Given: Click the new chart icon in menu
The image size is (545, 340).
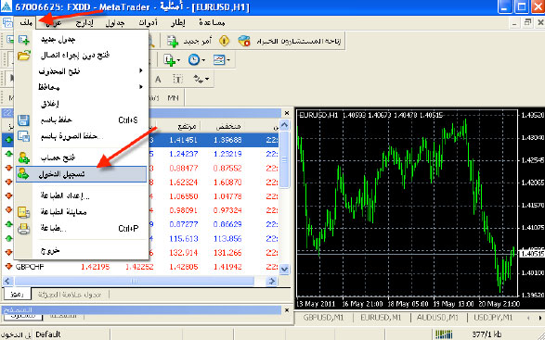Looking at the screenshot, I should pyautogui.click(x=23, y=40).
